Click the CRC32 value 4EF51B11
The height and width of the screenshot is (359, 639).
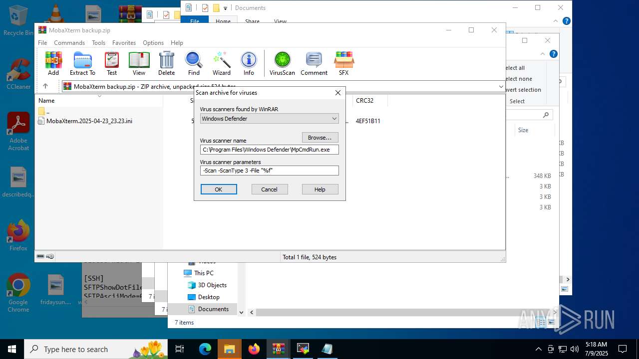(368, 121)
